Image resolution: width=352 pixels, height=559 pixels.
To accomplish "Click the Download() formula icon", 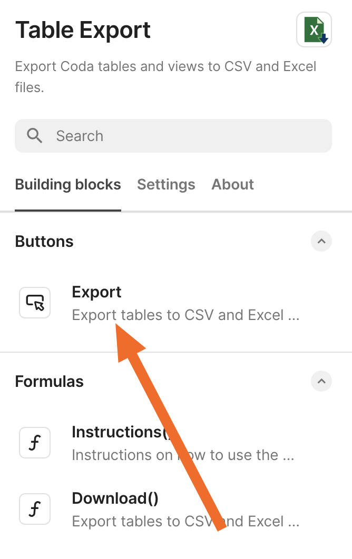I will 35,509.
